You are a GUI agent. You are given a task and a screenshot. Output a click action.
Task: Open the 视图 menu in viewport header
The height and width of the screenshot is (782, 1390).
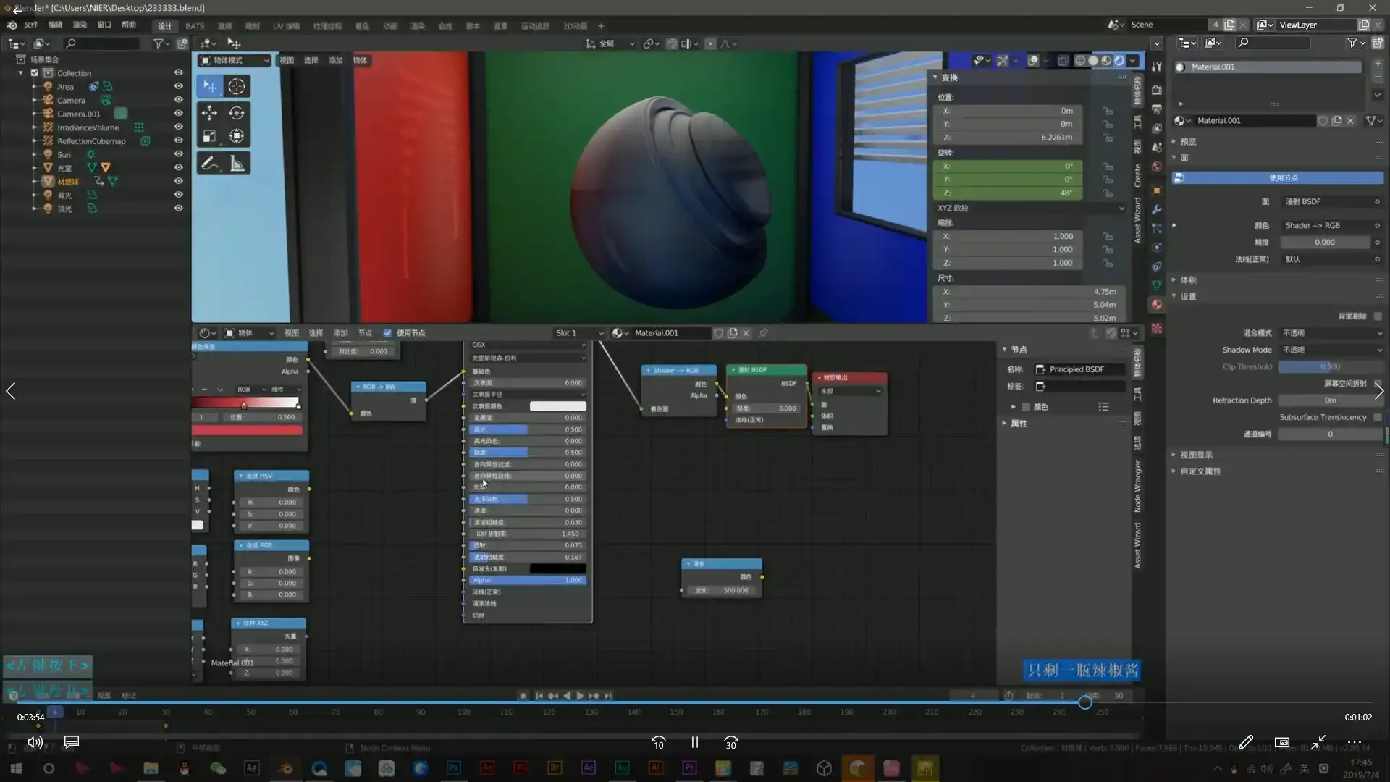pyautogui.click(x=286, y=60)
